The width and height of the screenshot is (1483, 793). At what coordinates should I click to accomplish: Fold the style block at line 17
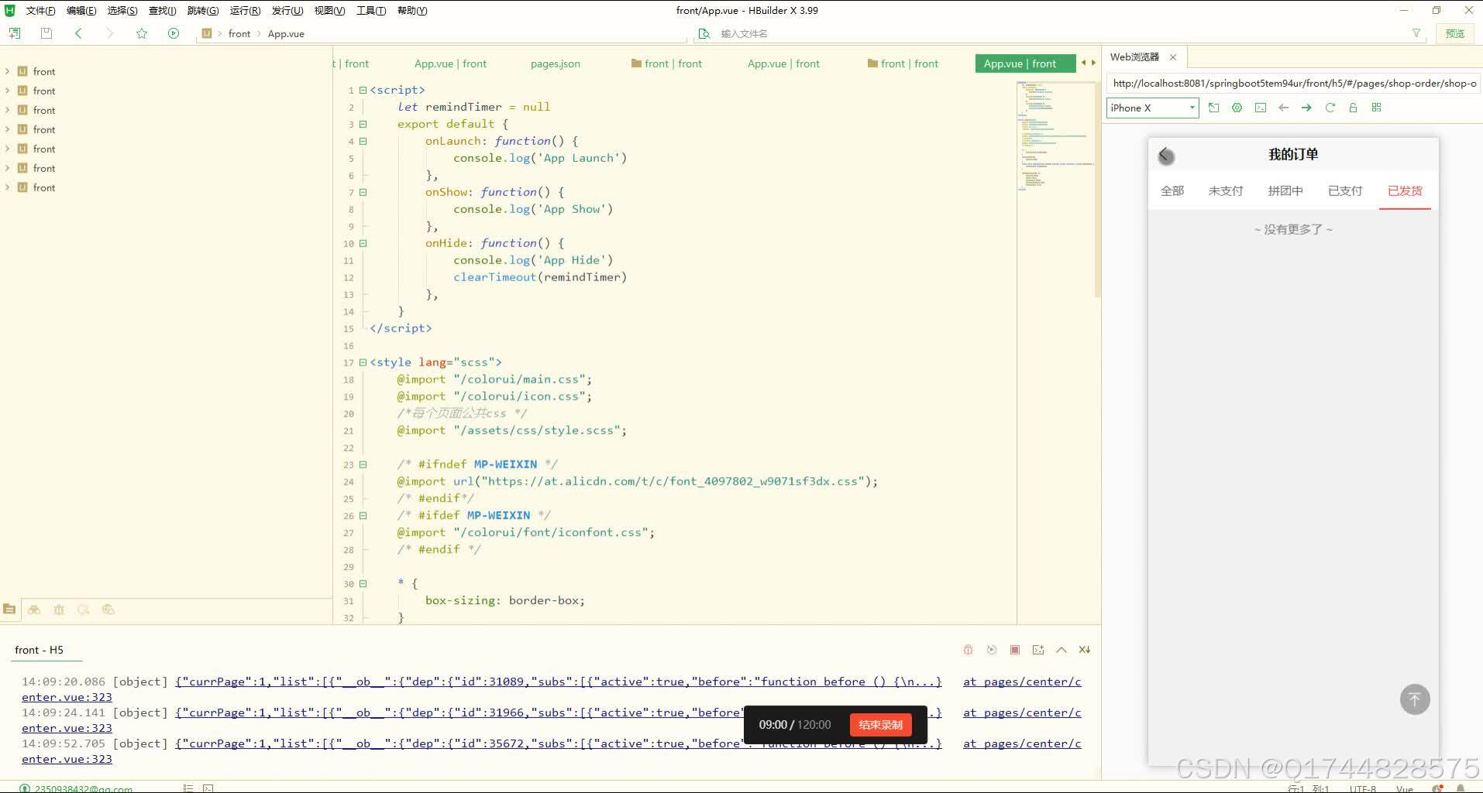coord(363,362)
